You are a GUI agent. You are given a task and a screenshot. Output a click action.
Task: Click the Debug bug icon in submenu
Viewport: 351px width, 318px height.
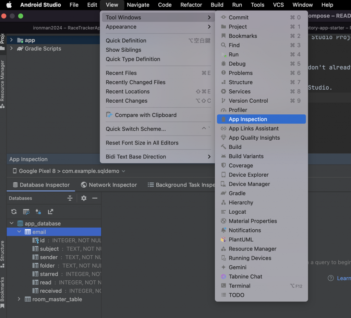coord(223,63)
